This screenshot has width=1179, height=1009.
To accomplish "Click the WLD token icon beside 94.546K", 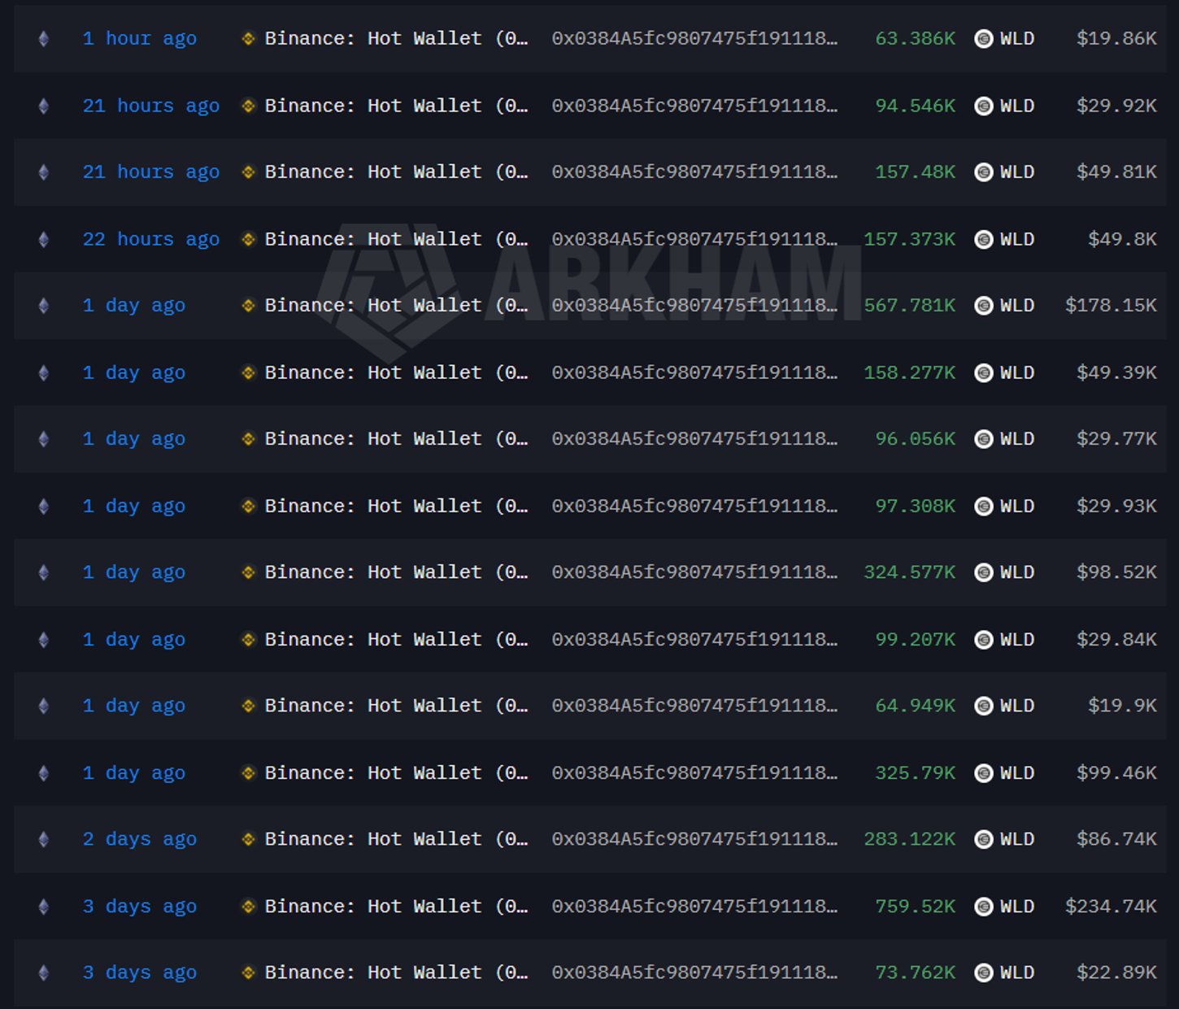I will tap(984, 106).
